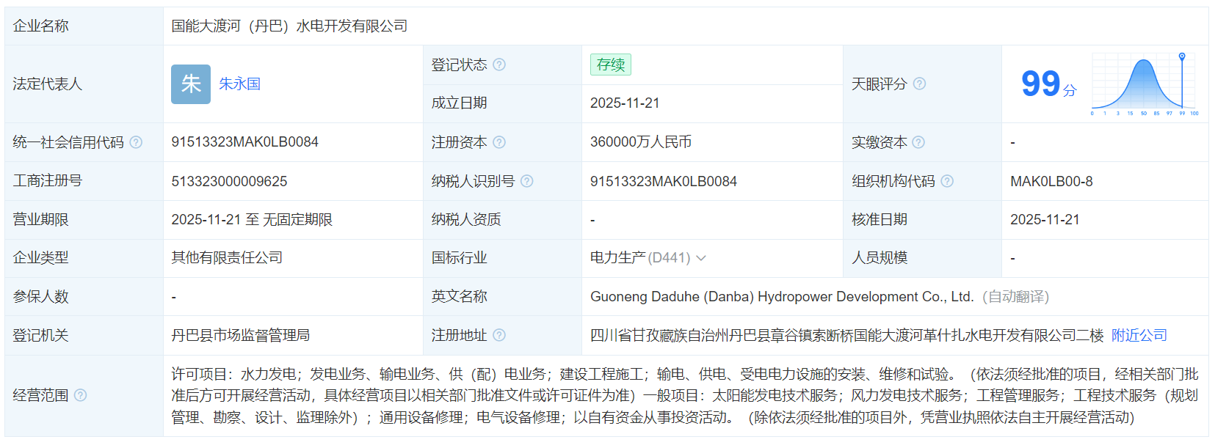Click the blue 朱 avatar thumbnail
1215x445 pixels.
191,84
